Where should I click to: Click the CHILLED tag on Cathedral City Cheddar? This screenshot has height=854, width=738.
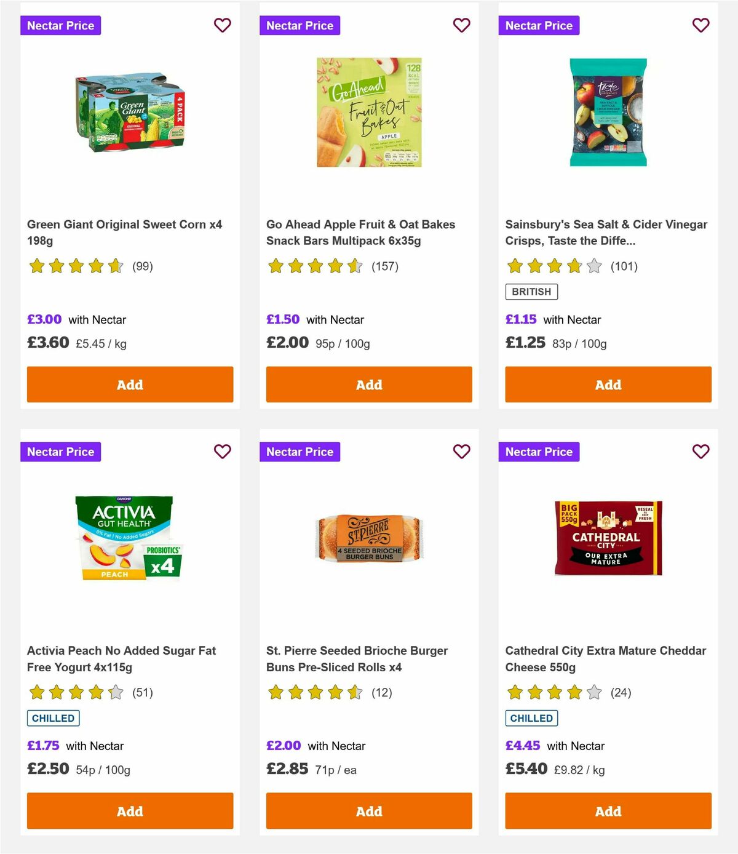(531, 717)
